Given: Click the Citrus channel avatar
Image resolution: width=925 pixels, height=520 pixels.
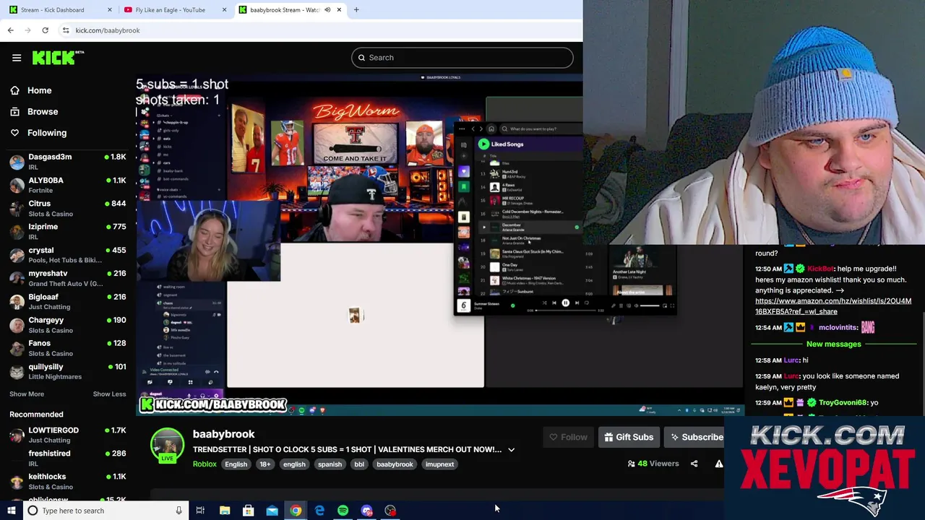Looking at the screenshot, I should coord(17,209).
